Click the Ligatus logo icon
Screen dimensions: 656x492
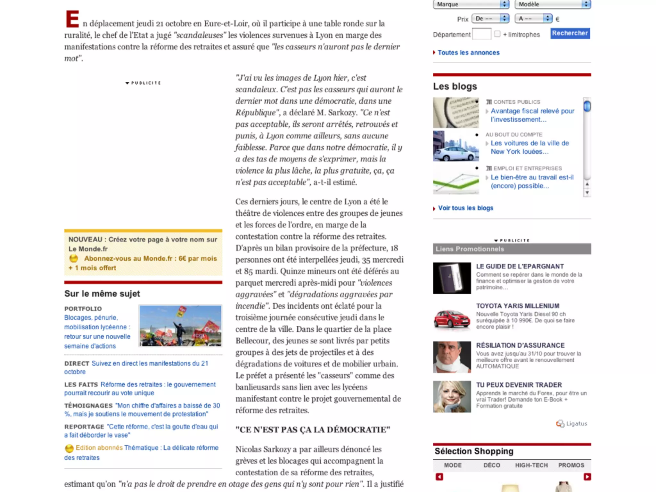[x=560, y=423]
